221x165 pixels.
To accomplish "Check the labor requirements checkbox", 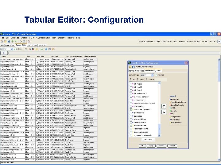I will pyautogui.click(x=131, y=129).
